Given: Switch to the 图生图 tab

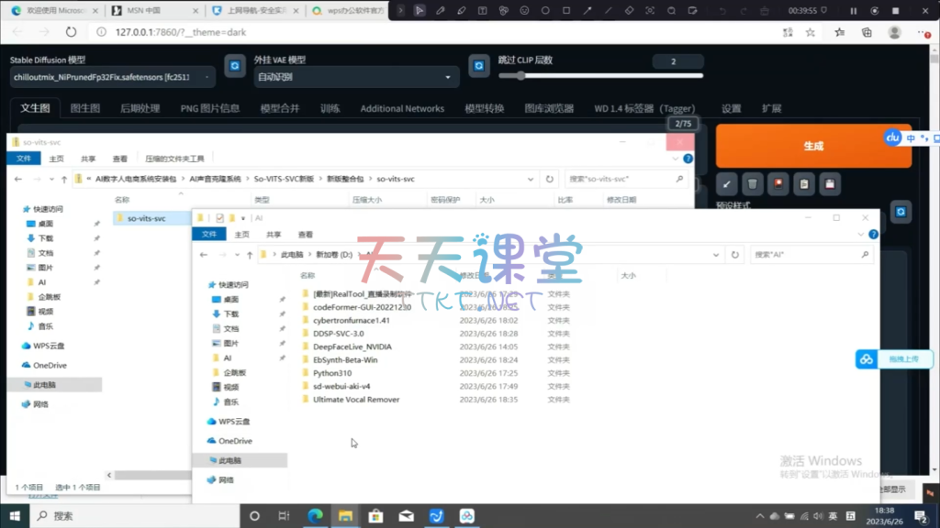Looking at the screenshot, I should click(85, 108).
